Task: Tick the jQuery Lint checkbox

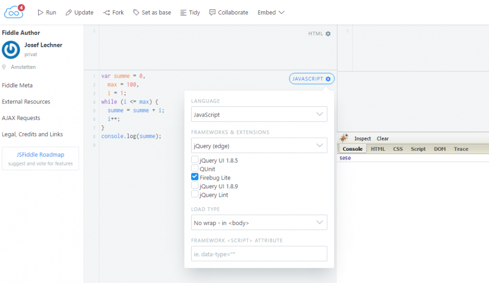Action: coord(195,194)
